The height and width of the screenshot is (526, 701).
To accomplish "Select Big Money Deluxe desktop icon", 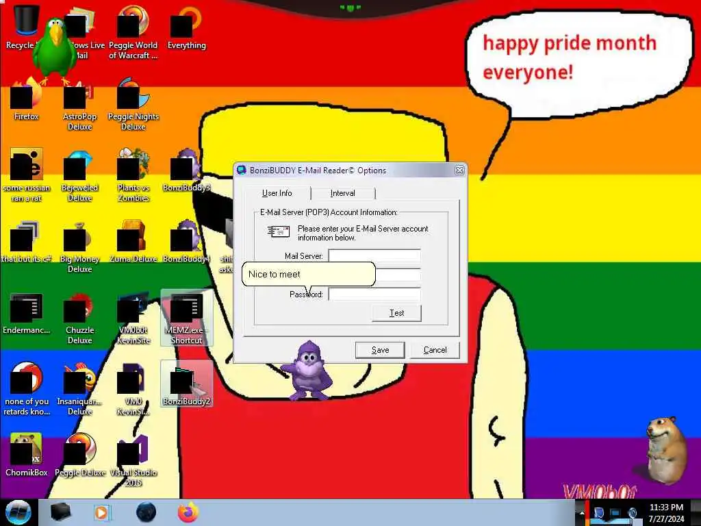I will click(79, 247).
